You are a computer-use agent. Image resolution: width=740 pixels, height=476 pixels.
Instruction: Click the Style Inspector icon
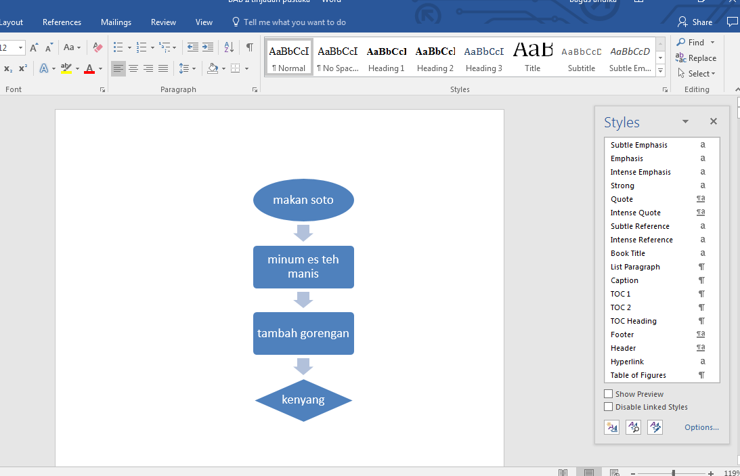[633, 427]
